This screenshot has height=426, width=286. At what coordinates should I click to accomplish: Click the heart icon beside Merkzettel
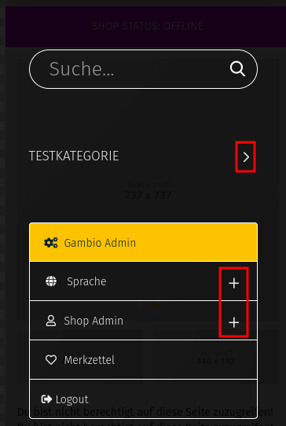click(51, 360)
